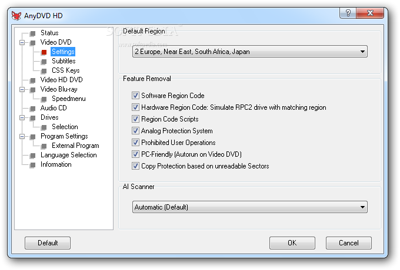This screenshot has width=400, height=270.
Task: Toggle the PC-Friendly autorun checkbox
Action: click(136, 154)
